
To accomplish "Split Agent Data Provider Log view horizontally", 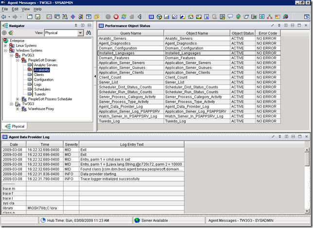I will [293, 137].
